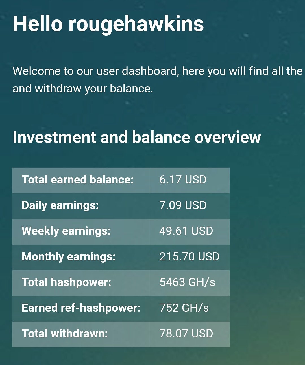Select the 'Total withdrawn:' row label
The image size is (305, 365).
click(x=65, y=333)
